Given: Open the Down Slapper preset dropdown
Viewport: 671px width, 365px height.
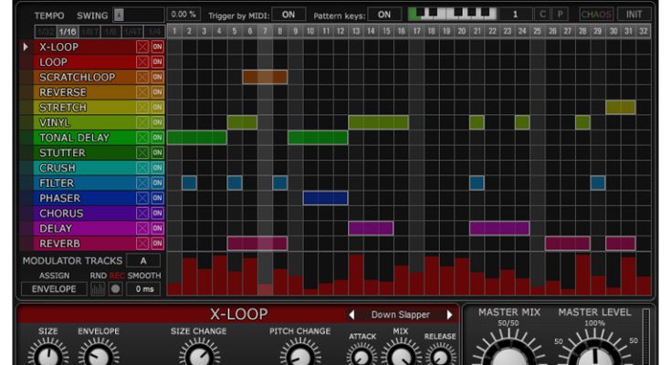Looking at the screenshot, I should pyautogui.click(x=401, y=315).
